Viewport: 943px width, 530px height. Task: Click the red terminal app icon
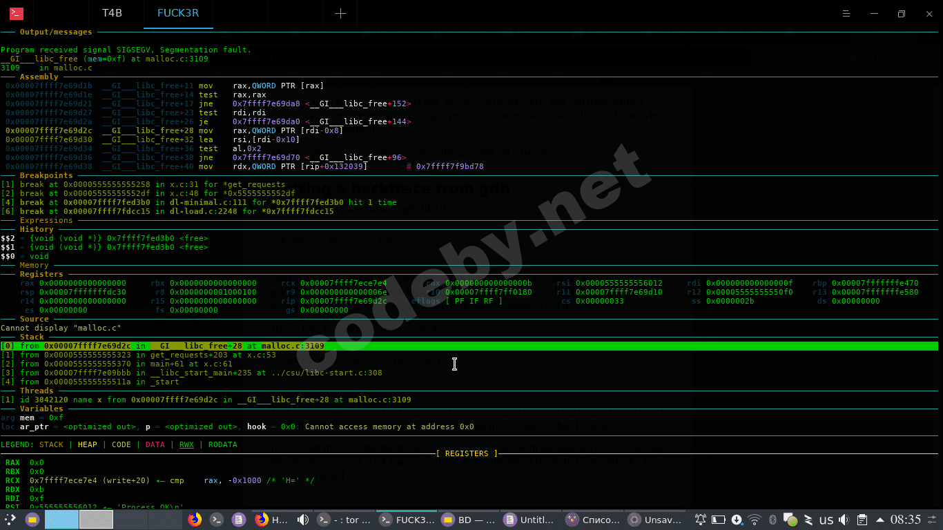[16, 14]
